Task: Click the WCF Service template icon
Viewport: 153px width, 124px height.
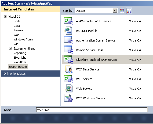Action: click(x=68, y=79)
